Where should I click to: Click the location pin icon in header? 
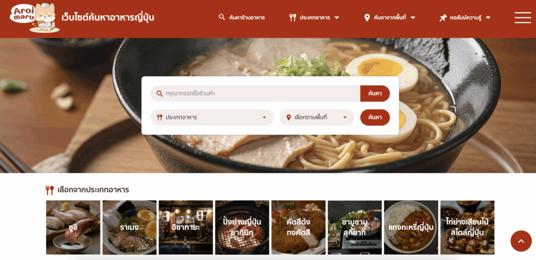point(367,17)
